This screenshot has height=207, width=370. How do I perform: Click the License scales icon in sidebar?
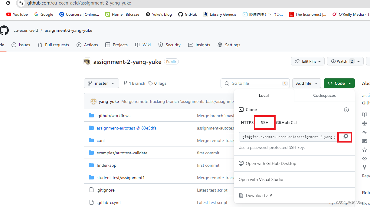coord(365,123)
